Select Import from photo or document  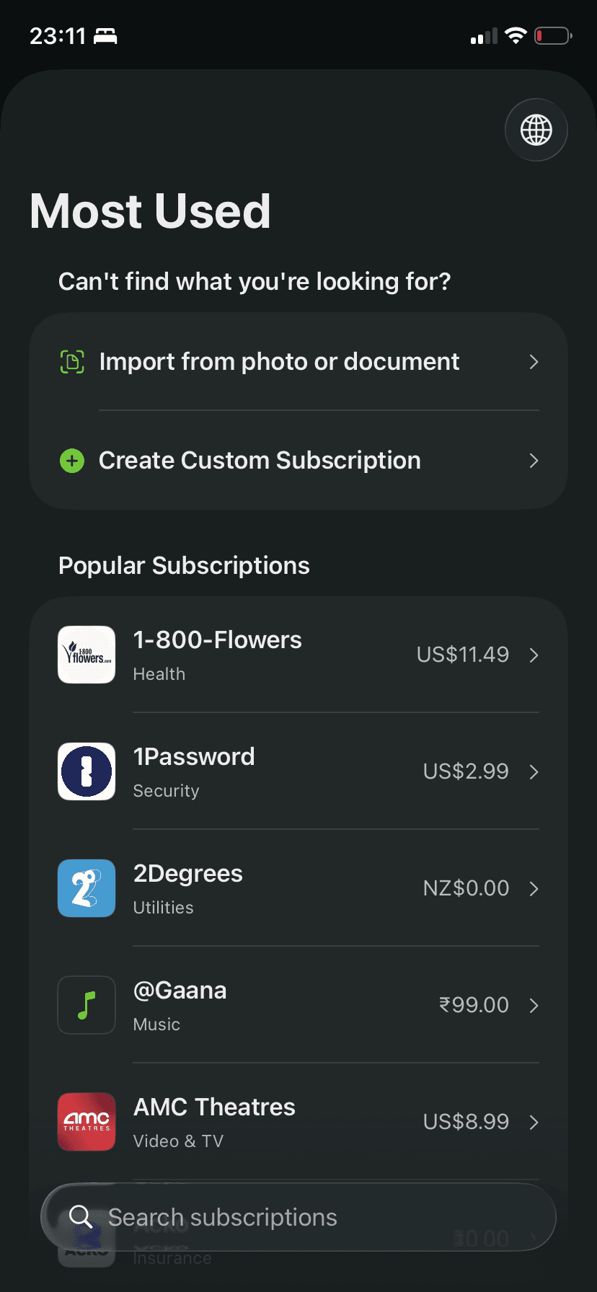(279, 361)
